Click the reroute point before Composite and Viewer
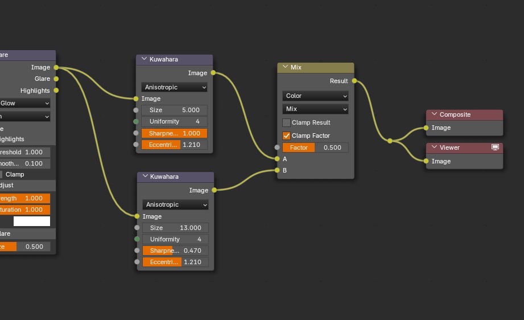The image size is (524, 320). [390, 141]
